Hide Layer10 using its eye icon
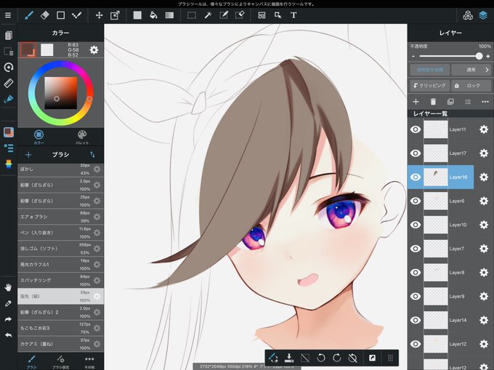Image resolution: width=494 pixels, height=370 pixels. point(416,225)
